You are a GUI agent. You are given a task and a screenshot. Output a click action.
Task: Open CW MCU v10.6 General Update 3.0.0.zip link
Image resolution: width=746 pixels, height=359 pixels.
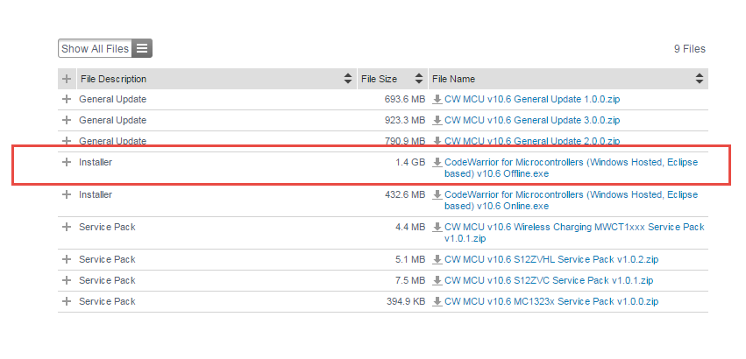pos(532,120)
